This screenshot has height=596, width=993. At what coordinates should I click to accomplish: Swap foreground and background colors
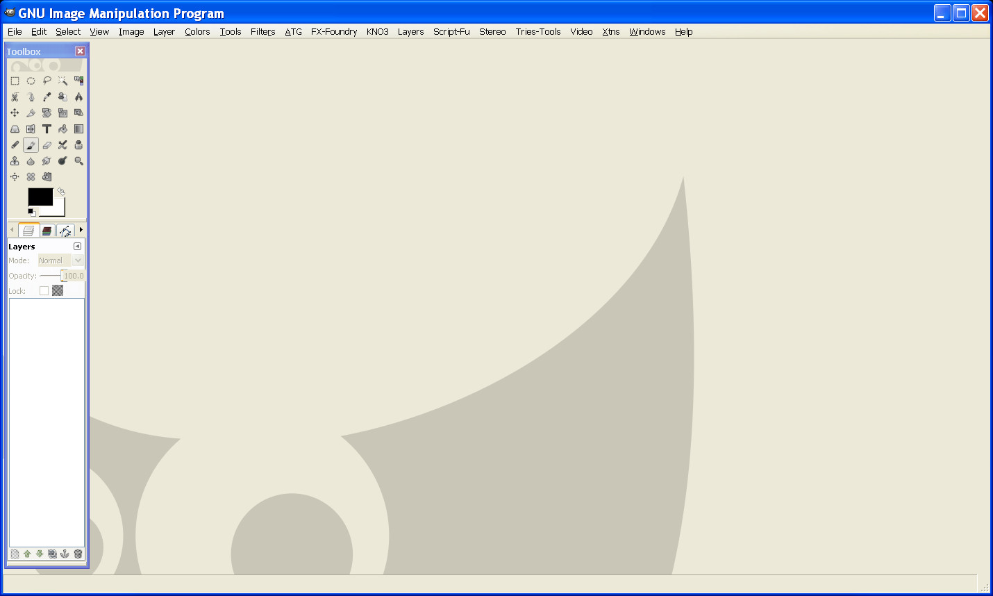[x=61, y=191]
